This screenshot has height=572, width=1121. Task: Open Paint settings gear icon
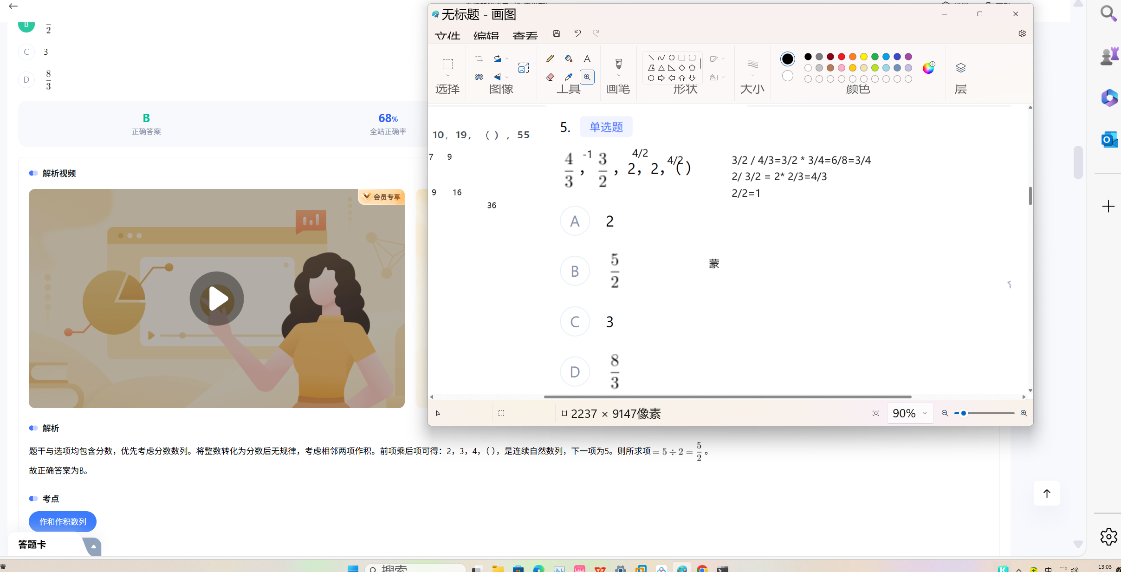(1022, 33)
